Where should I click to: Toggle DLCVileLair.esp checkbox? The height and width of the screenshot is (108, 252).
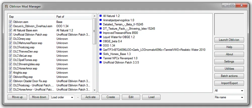pyautogui.click(x=11, y=56)
